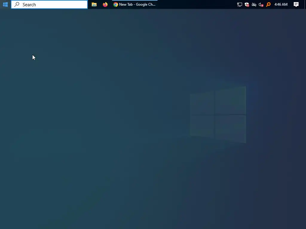Open the clock showing 4:46 AM
Screen dimensions: 306x229
[281, 4]
